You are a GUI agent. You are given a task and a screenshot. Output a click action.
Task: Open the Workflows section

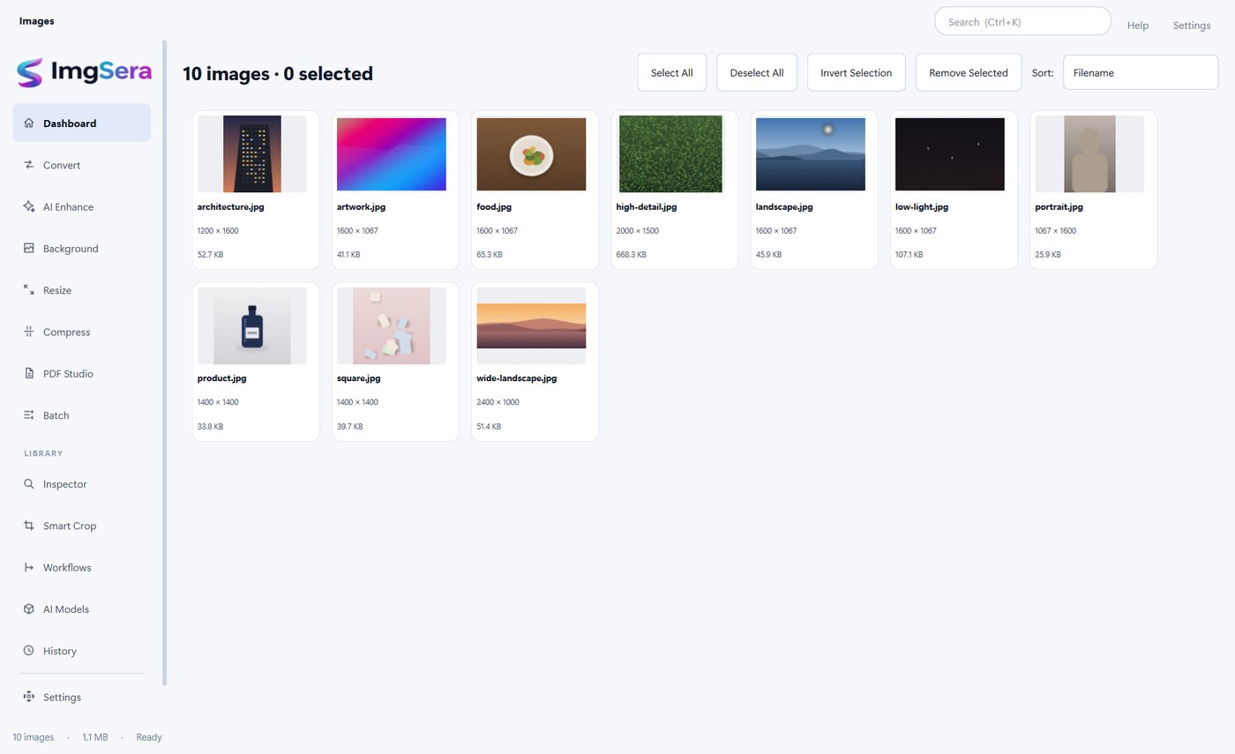coord(81,567)
